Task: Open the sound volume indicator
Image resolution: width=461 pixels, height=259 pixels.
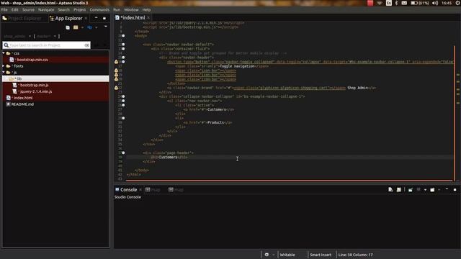Action: coord(435,3)
